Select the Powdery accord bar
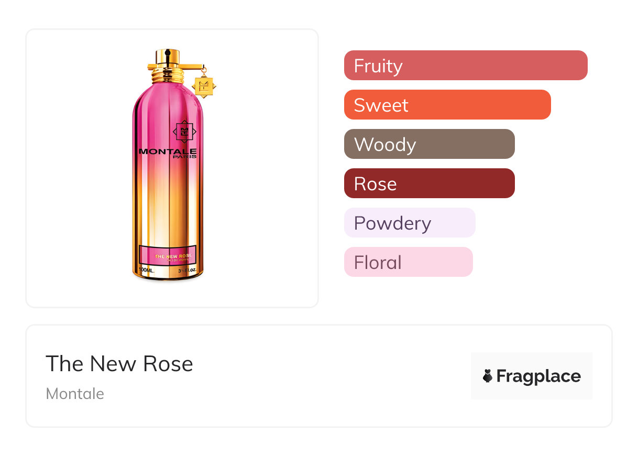The height and width of the screenshot is (453, 638). point(410,223)
